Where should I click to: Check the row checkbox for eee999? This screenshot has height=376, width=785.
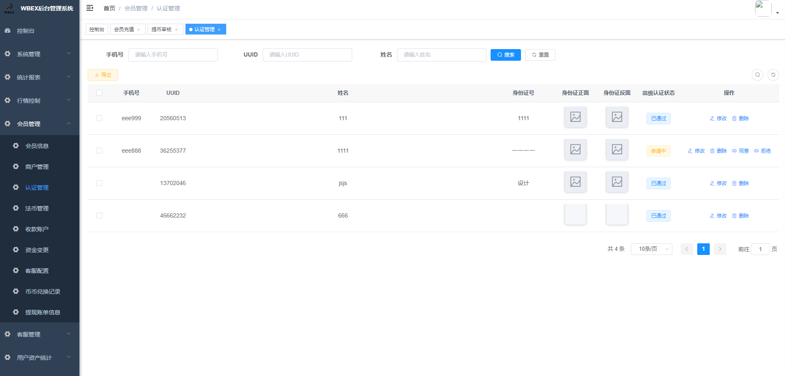[99, 118]
